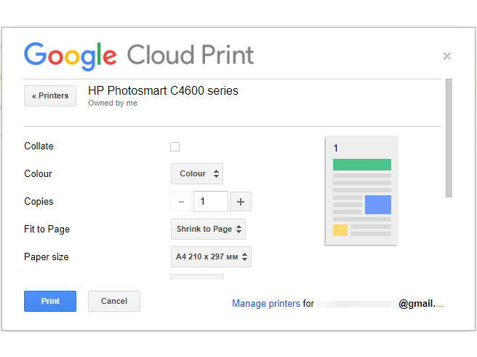
Task: Click the 'Fit to Page' label
Action: pyautogui.click(x=47, y=229)
